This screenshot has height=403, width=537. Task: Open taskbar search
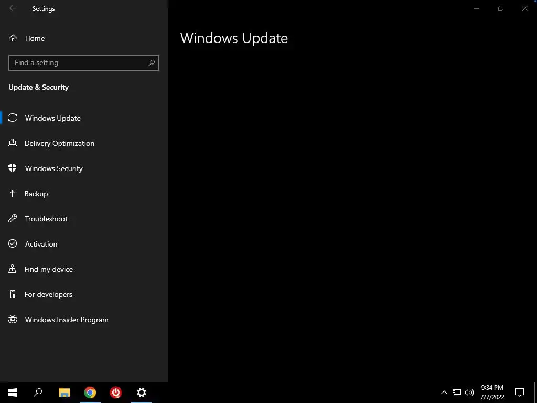pyautogui.click(x=38, y=393)
